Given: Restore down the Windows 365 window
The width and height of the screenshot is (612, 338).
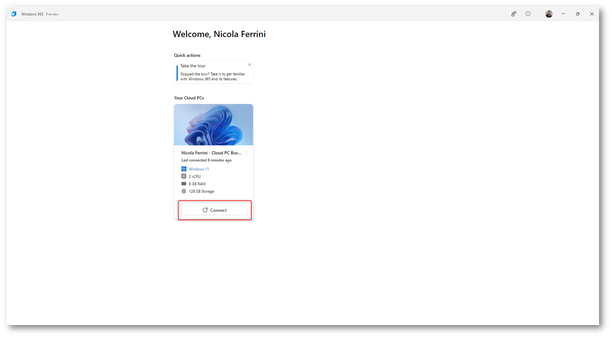Looking at the screenshot, I should click(578, 14).
